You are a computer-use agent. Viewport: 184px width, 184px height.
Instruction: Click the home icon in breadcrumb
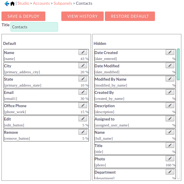[x=12, y=4]
